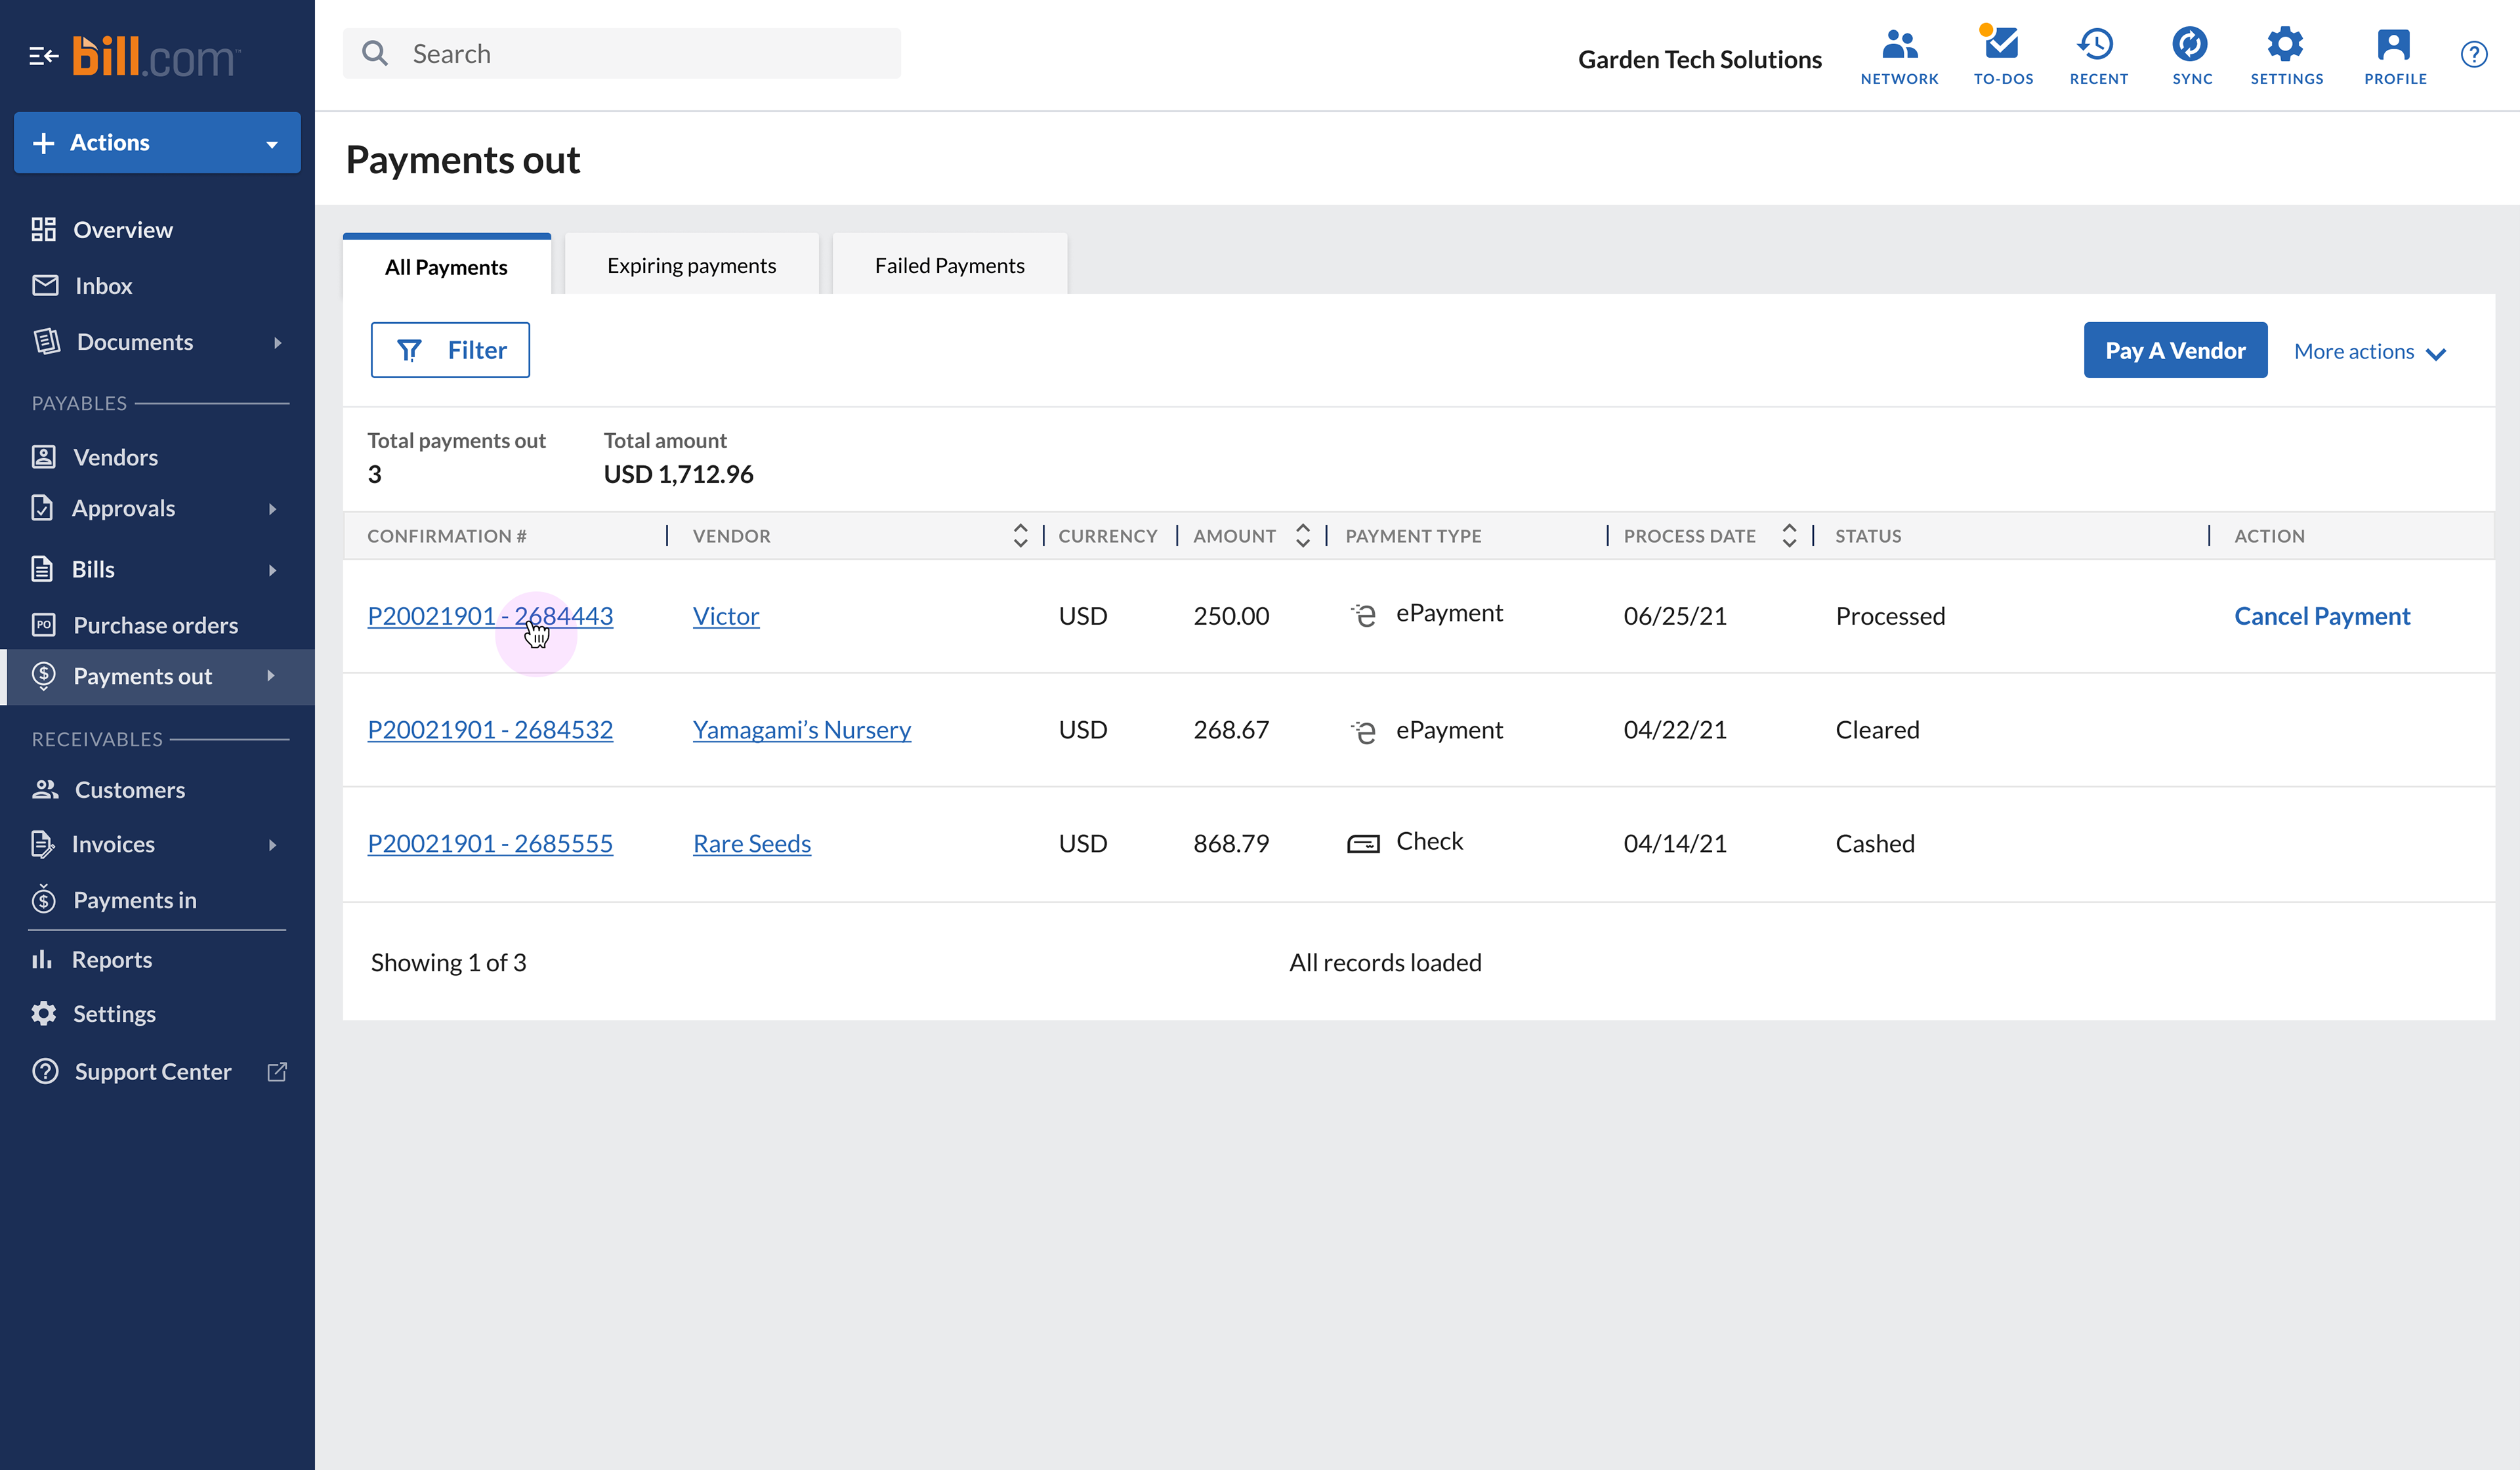
Task: Expand the Approvals submenu arrow
Action: coord(272,508)
